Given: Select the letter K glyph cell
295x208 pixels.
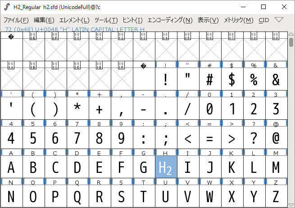Looking at the screenshot, I should 232,167.
